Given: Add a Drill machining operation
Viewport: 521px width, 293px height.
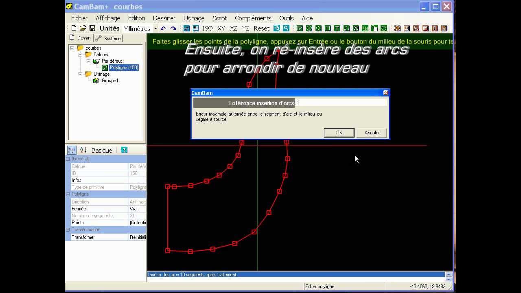Looking at the screenshot, I should click(x=435, y=28).
